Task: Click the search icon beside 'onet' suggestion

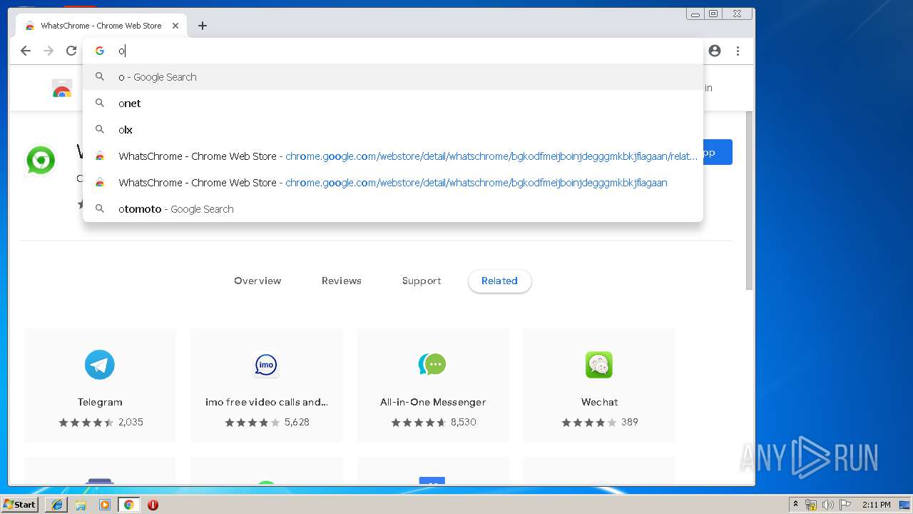Action: (100, 103)
